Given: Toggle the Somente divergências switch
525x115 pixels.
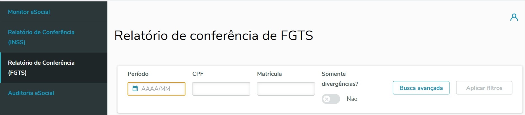Looking at the screenshot, I should coord(331,99).
